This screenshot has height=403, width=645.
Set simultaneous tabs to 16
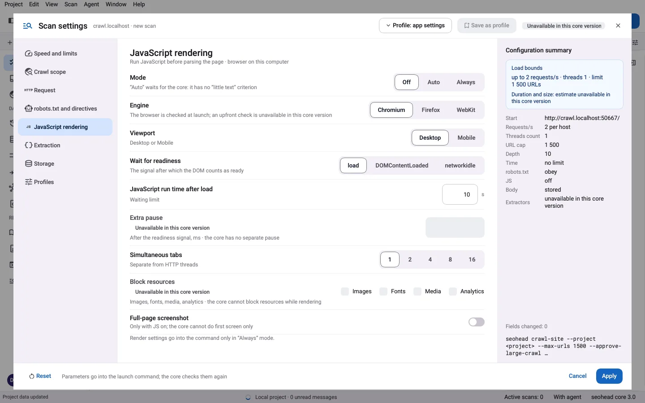pos(472,260)
